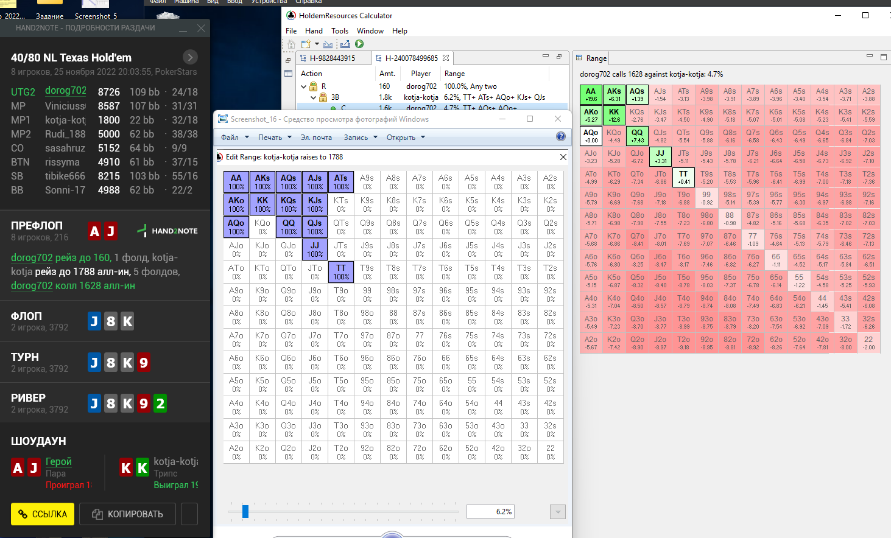Select the TT +0.41 cell in Range grid

click(x=683, y=177)
